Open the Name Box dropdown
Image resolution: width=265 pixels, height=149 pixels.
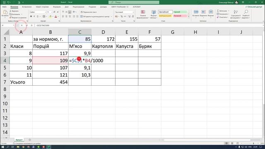pyautogui.click(x=14, y=25)
